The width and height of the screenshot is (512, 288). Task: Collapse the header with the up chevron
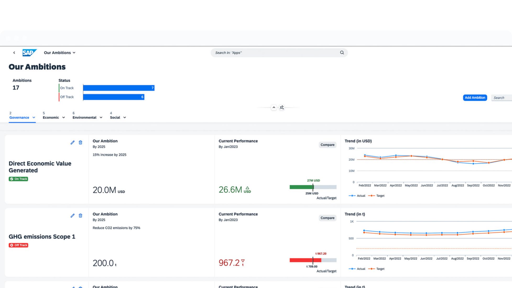(274, 107)
